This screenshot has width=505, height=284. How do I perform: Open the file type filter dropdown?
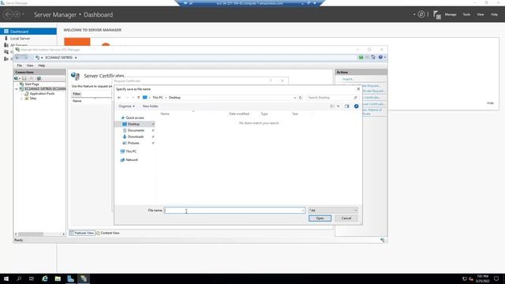333,211
